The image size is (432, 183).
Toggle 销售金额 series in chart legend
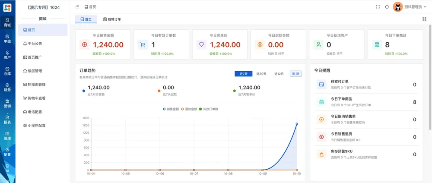click(x=171, y=109)
